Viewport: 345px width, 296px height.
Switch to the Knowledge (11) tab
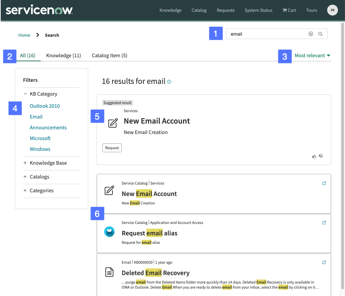coord(64,56)
